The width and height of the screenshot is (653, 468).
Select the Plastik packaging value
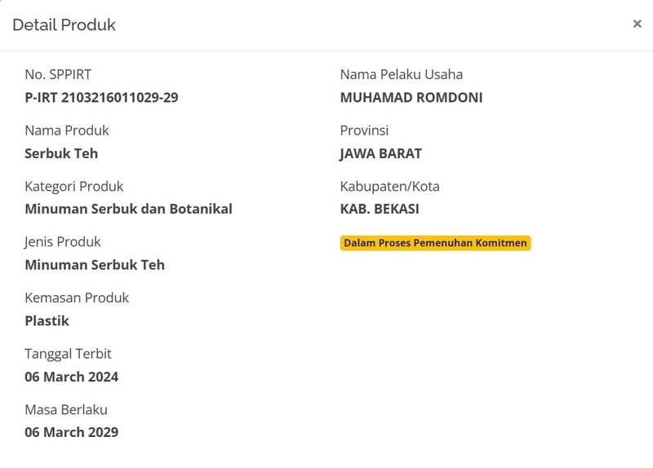point(47,321)
